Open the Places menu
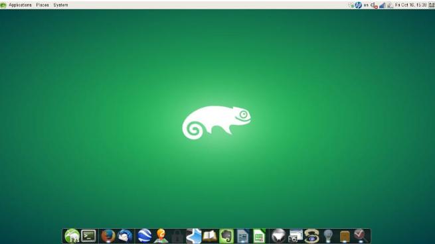435x244 pixels. click(43, 5)
